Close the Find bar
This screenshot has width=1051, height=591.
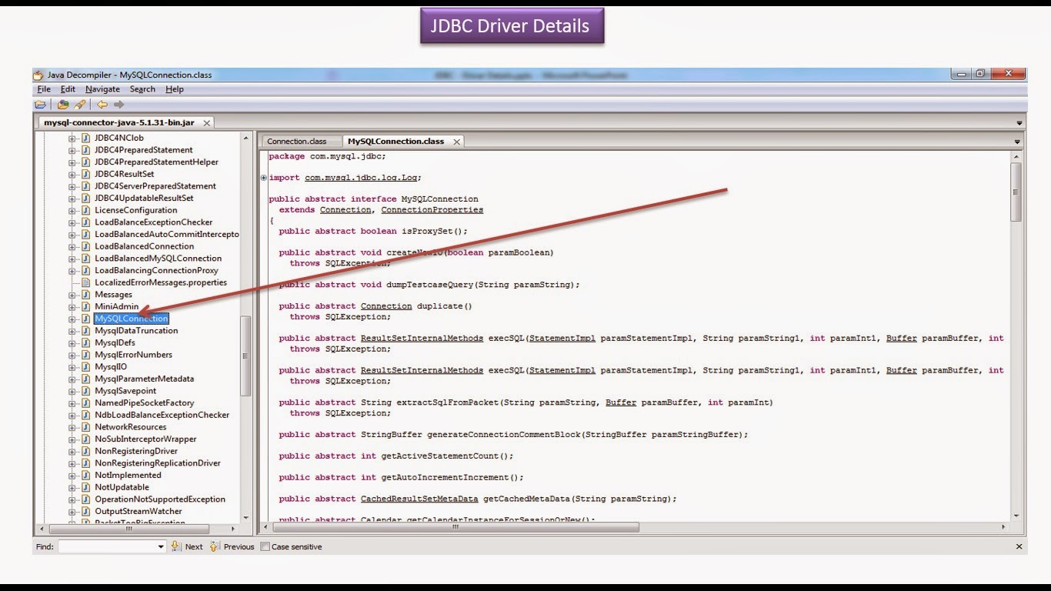[x=1019, y=546]
